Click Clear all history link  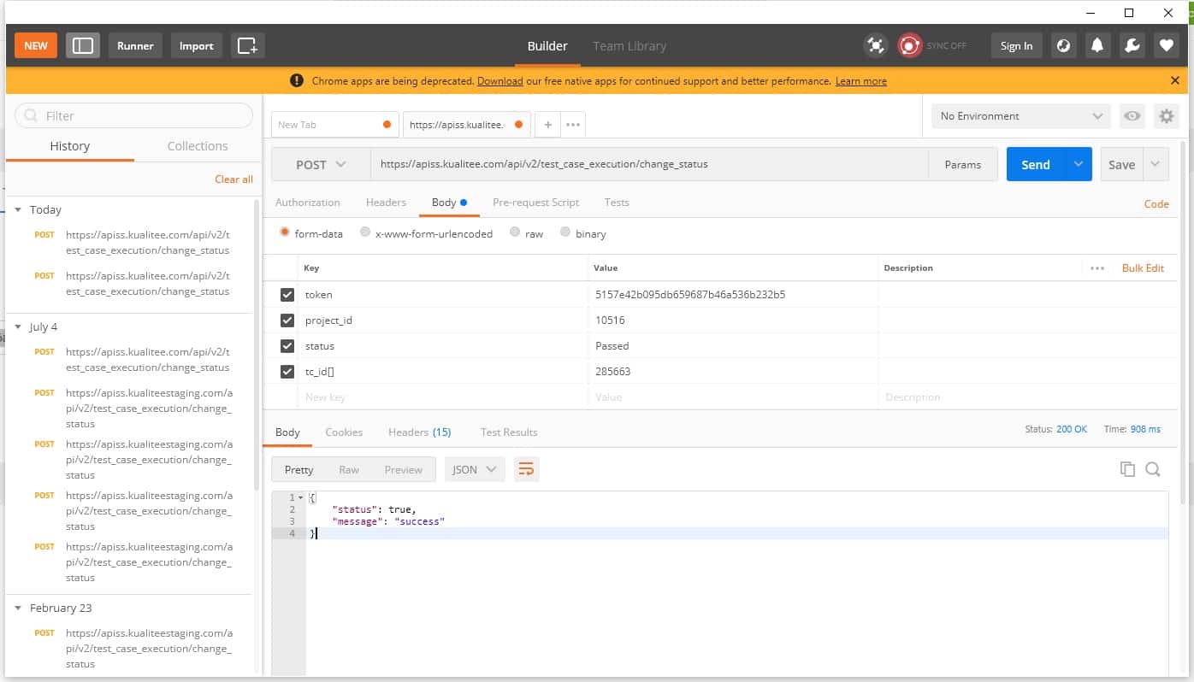click(x=233, y=179)
